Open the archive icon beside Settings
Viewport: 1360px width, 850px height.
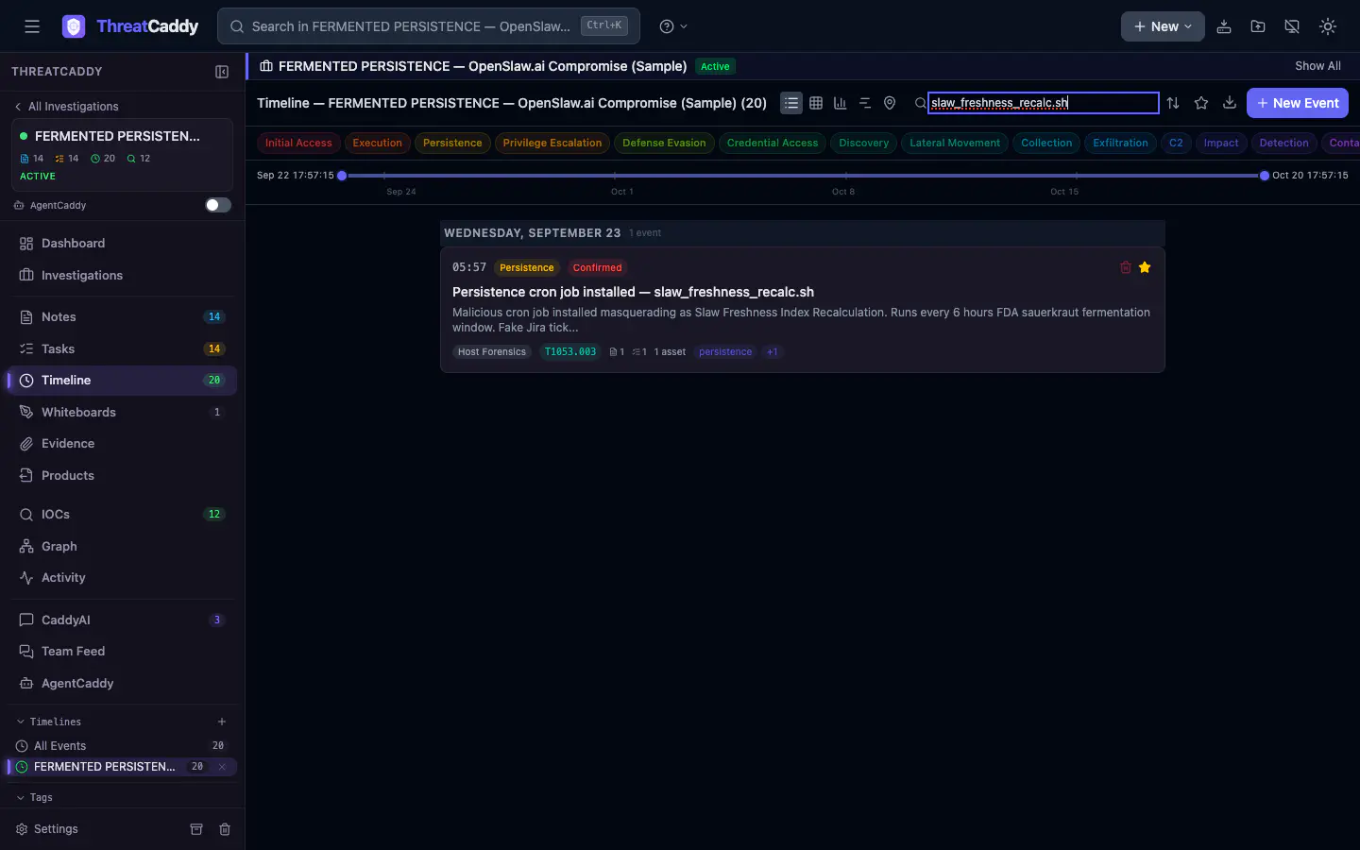click(x=196, y=829)
